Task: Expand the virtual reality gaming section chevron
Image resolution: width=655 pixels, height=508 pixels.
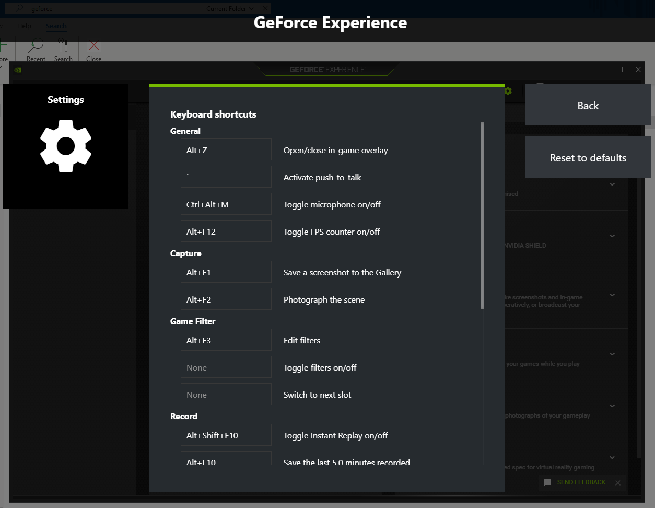Action: click(x=612, y=458)
